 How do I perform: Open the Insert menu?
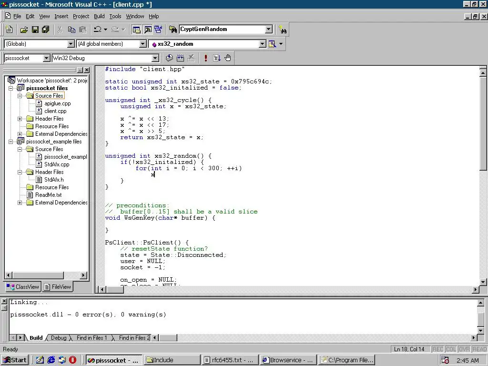pyautogui.click(x=61, y=16)
